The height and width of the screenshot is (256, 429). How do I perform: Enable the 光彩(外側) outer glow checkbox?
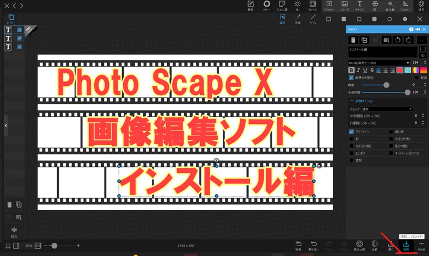coord(391,139)
